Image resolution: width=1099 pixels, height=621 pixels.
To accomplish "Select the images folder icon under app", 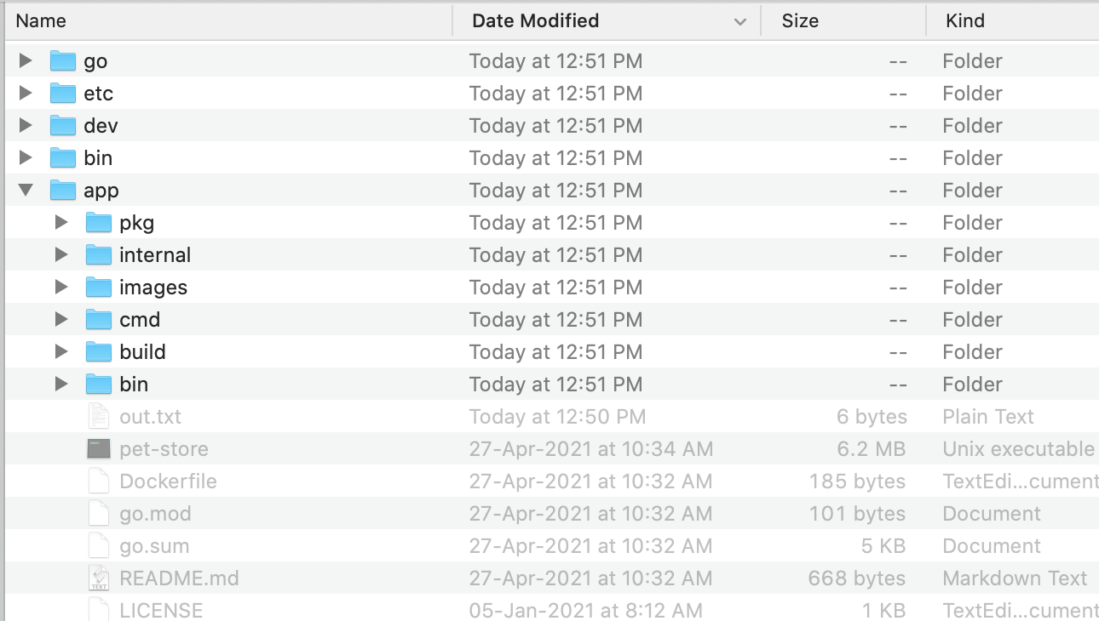I will point(99,287).
